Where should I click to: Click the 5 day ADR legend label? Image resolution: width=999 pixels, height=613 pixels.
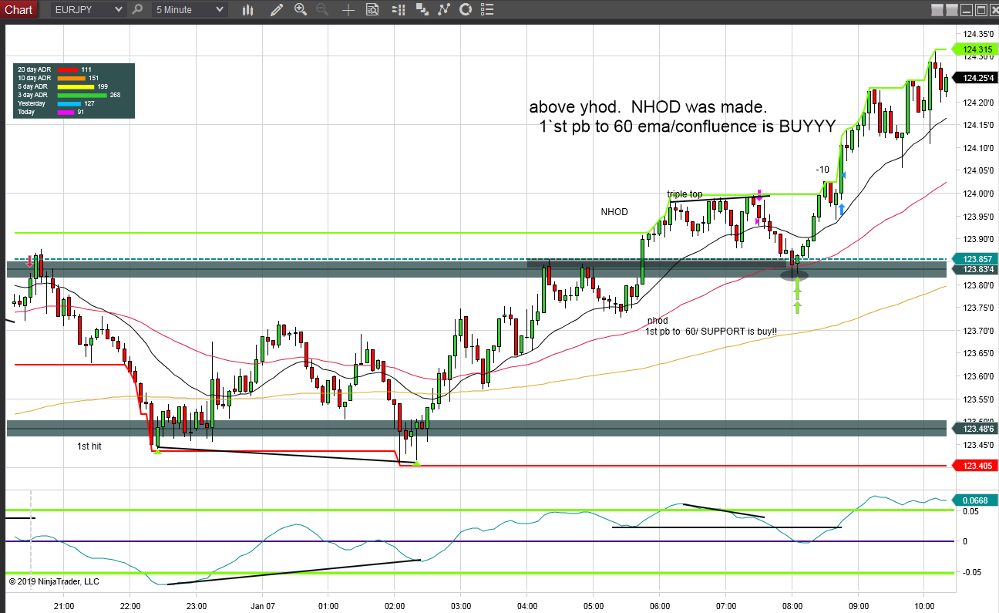(x=33, y=86)
